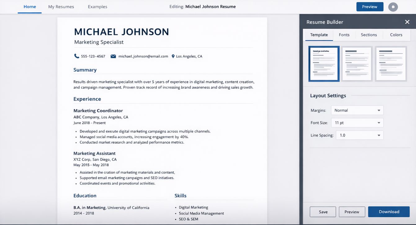This screenshot has width=416, height=225.
Task: Click the envelope email icon
Action: point(113,56)
